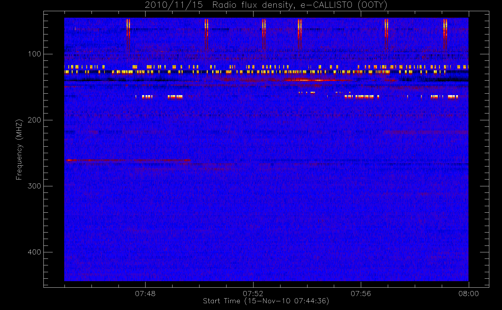Click the 'Frequency (MHz)' axis label
Viewport: 502px width, 310px height.
(x=19, y=149)
